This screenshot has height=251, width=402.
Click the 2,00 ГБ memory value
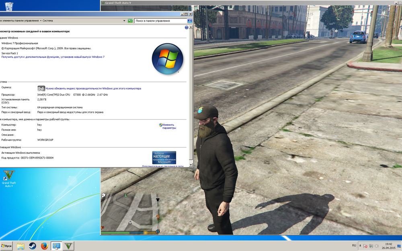(42, 99)
